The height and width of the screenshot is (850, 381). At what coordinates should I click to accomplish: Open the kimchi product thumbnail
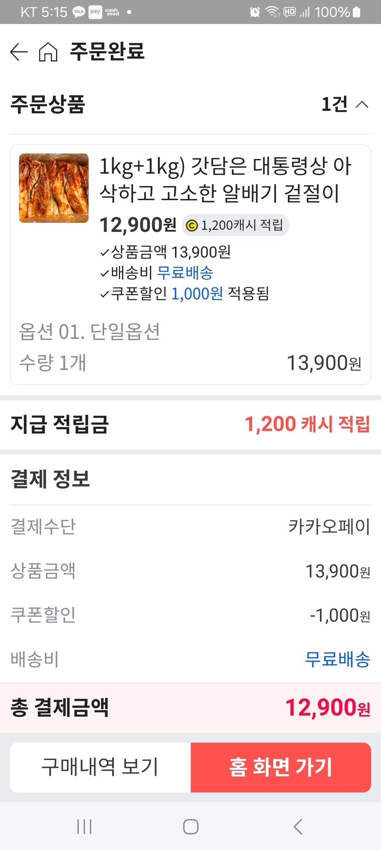pos(54,188)
